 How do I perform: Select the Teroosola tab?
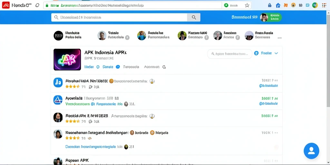tap(131, 67)
